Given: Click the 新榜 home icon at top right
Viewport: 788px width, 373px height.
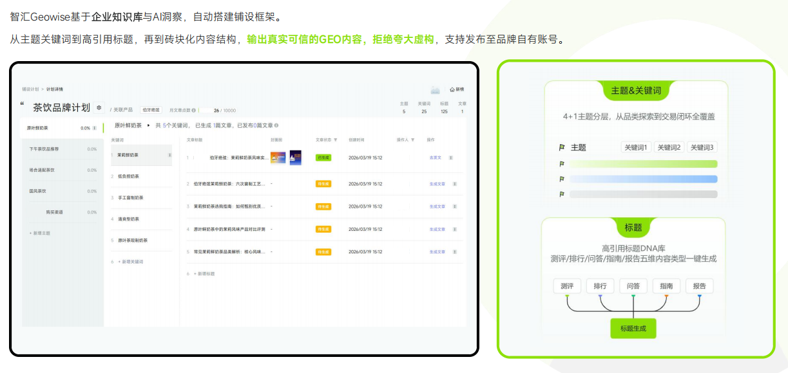Looking at the screenshot, I should [x=452, y=89].
